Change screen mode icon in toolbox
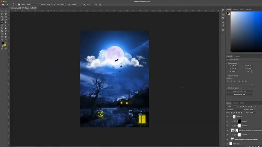The image size is (262, 147). (x=6, y=49)
